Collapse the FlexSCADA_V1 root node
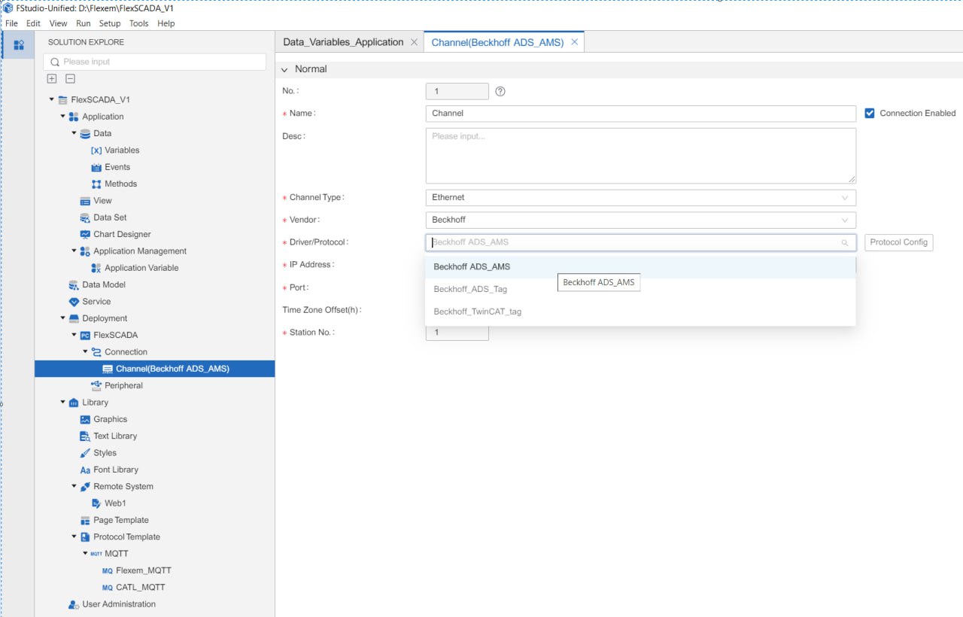Image resolution: width=963 pixels, height=617 pixels. [52, 99]
